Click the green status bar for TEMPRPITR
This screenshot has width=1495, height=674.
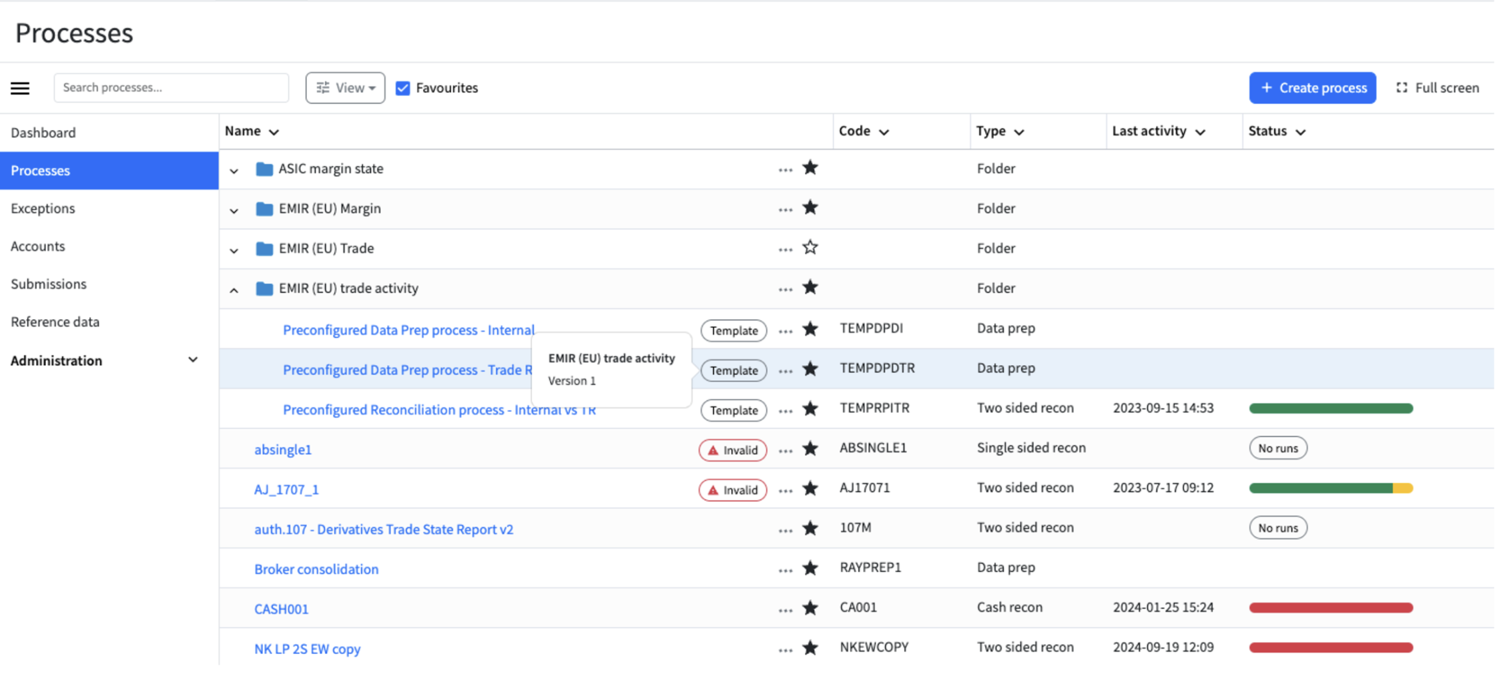(x=1331, y=408)
